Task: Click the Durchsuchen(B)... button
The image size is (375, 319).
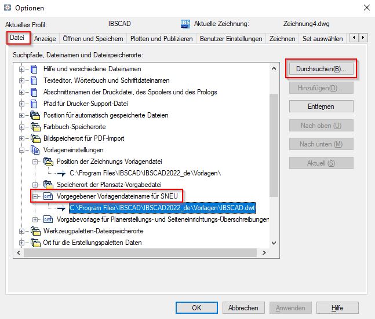Action: click(321, 69)
